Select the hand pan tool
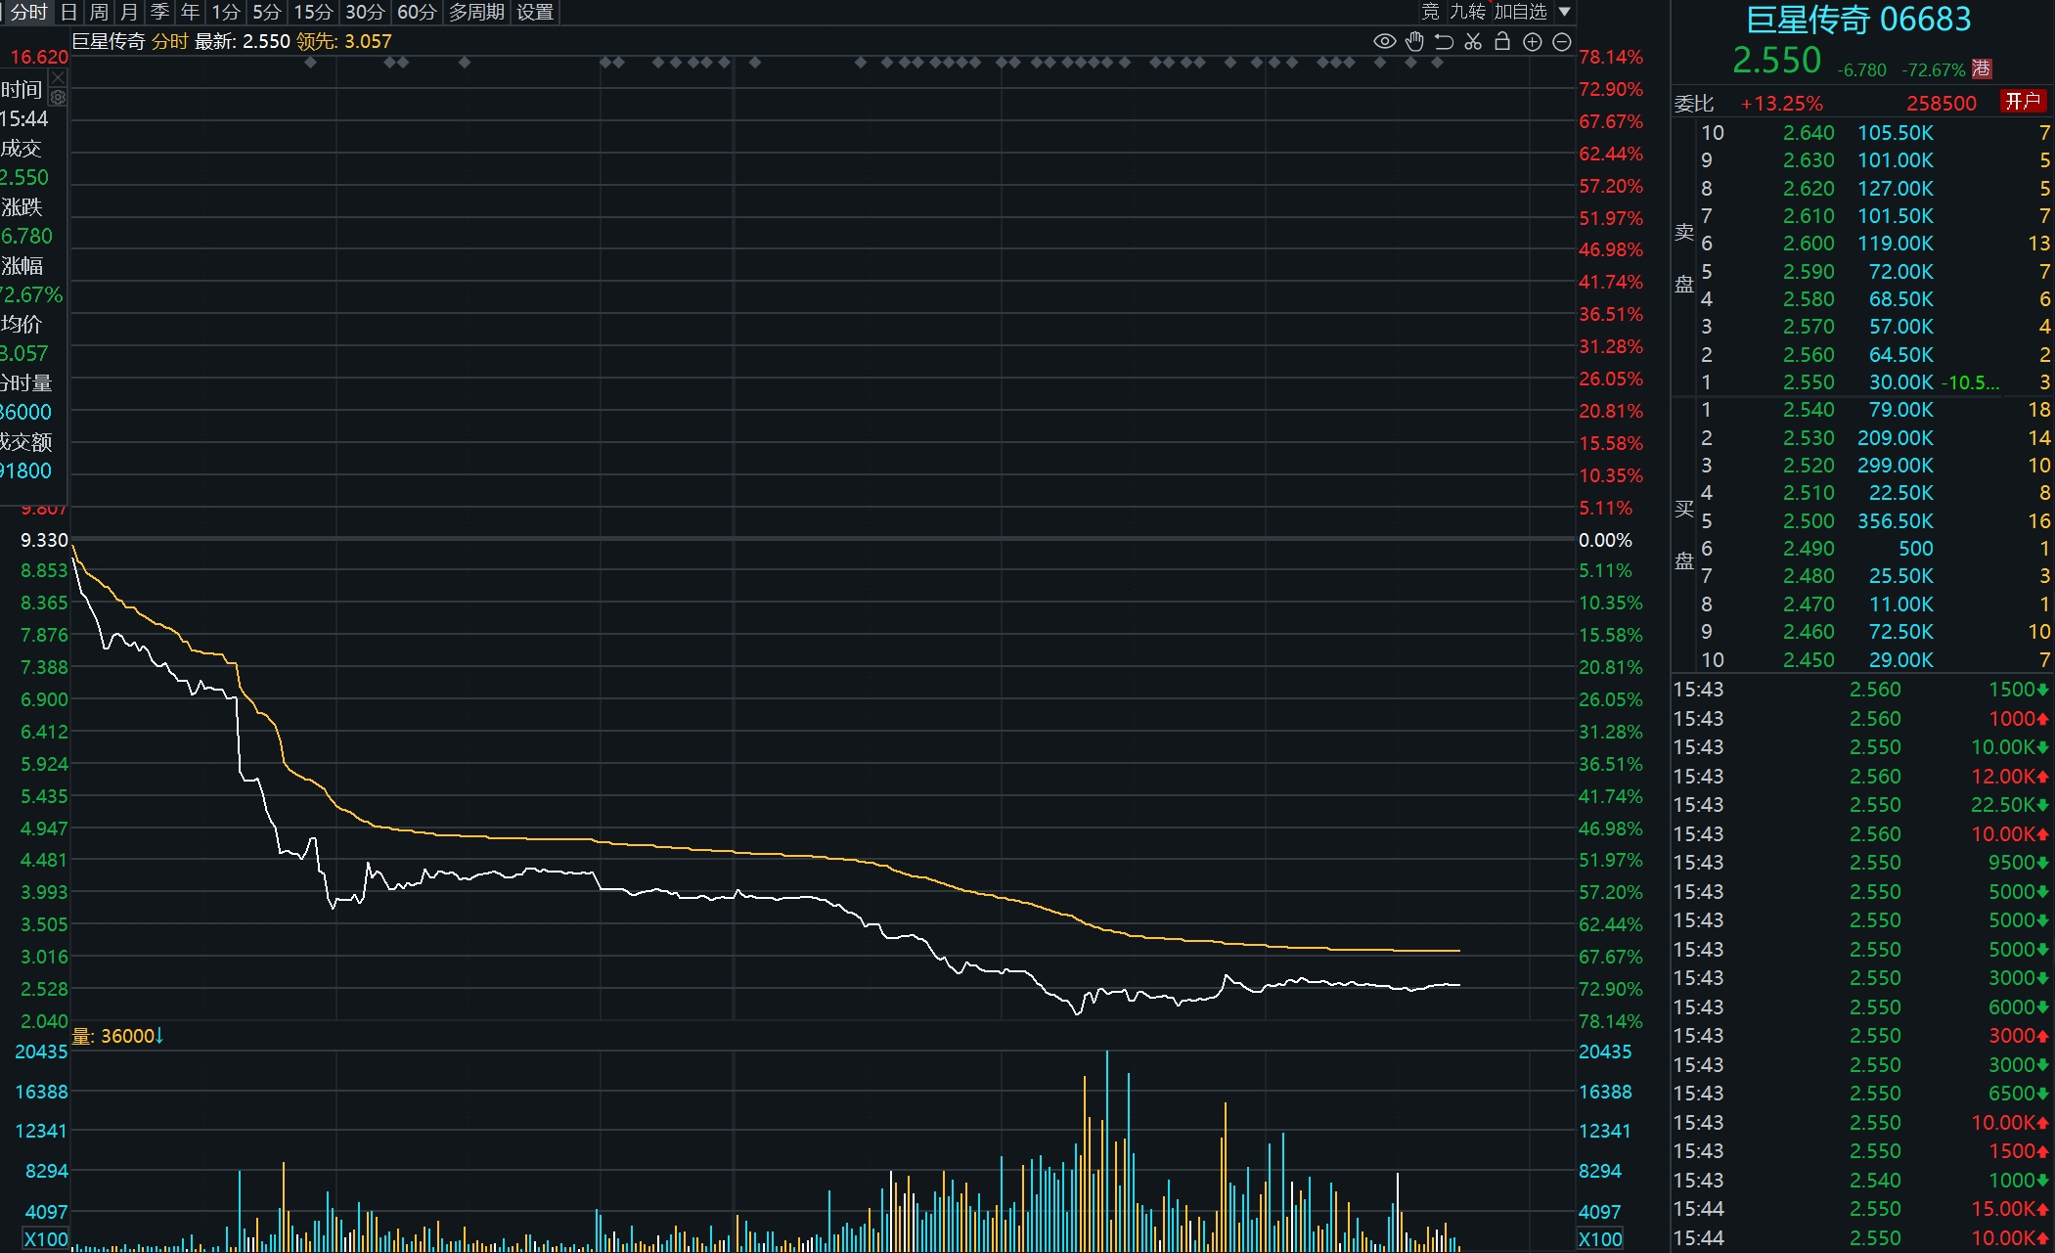This screenshot has width=2055, height=1253. click(x=1414, y=41)
